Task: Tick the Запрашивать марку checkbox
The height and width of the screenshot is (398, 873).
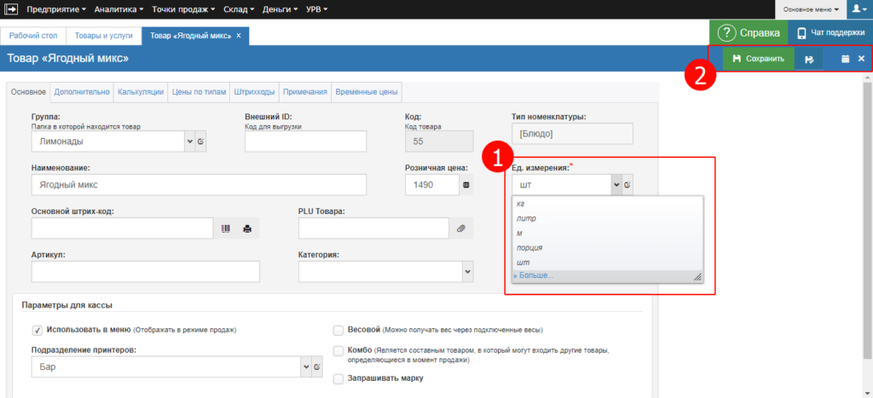Action: click(338, 378)
